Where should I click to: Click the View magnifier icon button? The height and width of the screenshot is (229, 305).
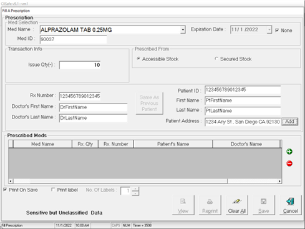pyautogui.click(x=183, y=205)
